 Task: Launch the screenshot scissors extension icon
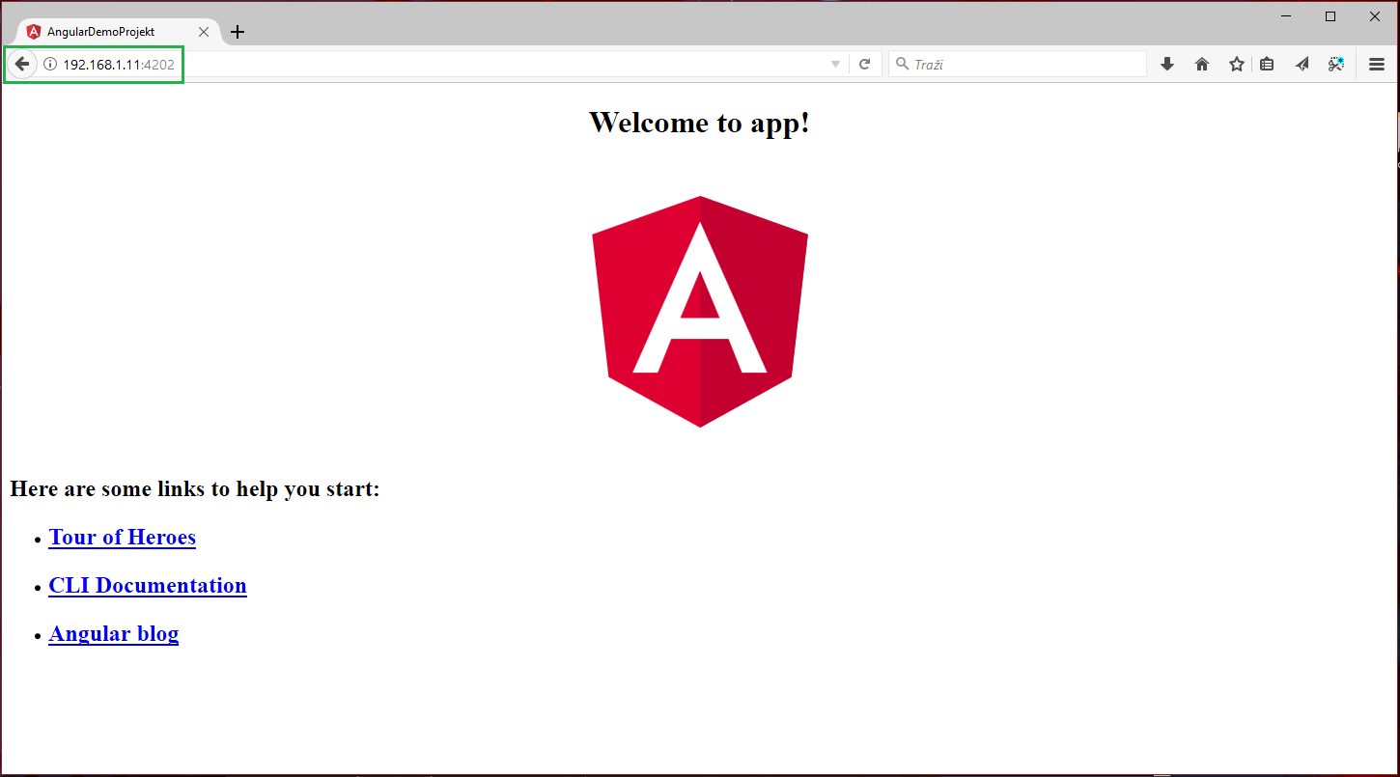pos(1335,64)
